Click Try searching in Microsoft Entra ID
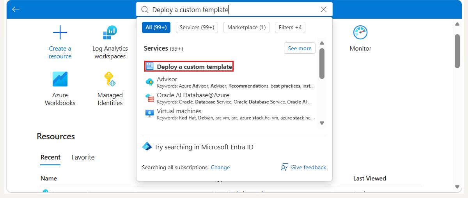This screenshot has width=468, height=198. tap(198, 147)
